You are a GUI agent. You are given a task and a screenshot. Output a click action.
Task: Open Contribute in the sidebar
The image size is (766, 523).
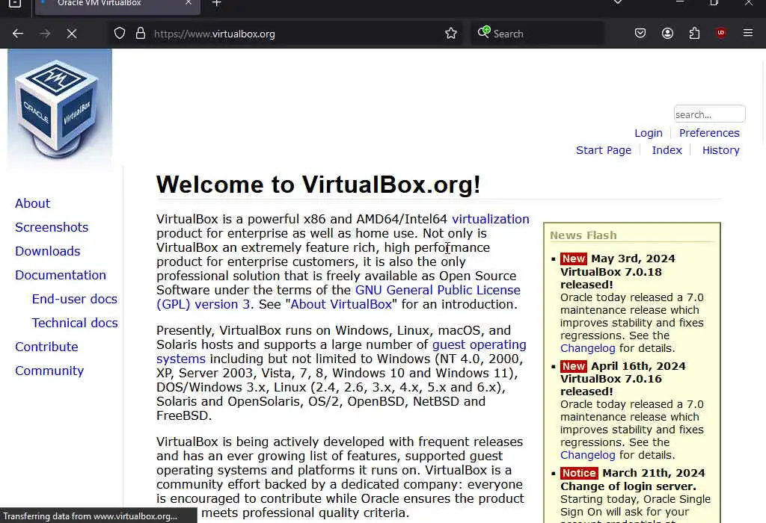tap(46, 347)
